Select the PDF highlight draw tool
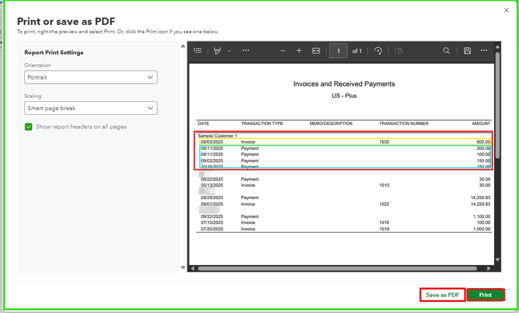Image resolution: width=519 pixels, height=313 pixels. (217, 50)
